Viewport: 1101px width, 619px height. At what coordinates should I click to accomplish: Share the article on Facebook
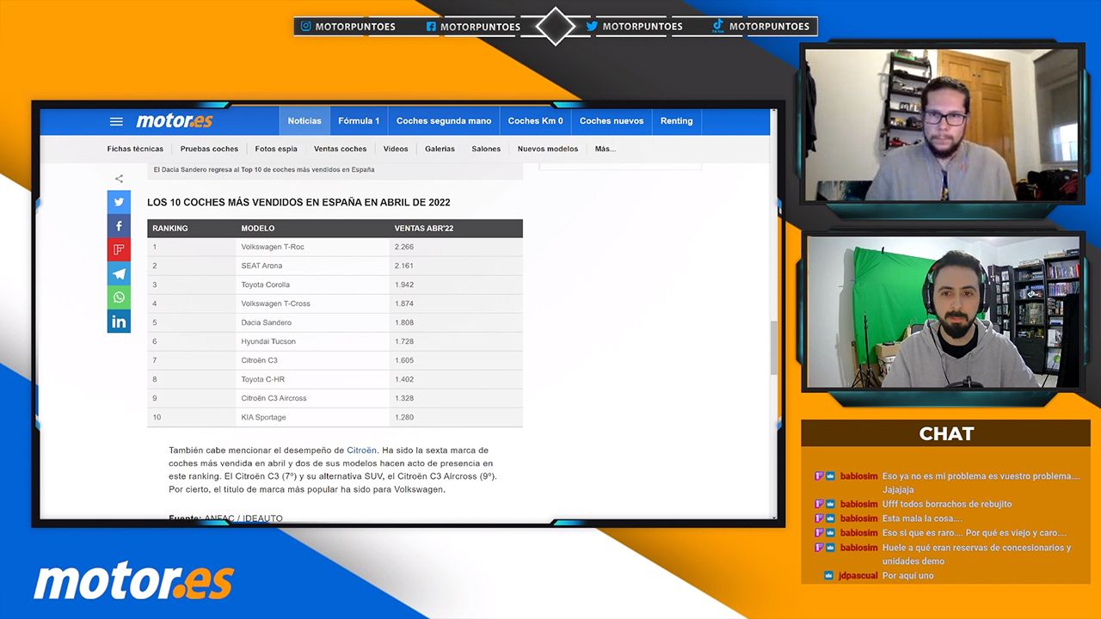coord(119,226)
